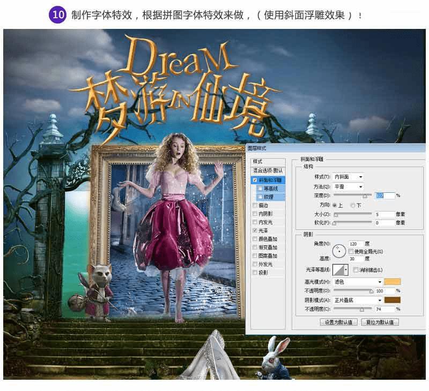
Task: Open the 方法 平滑 technique dropdown
Action: (349, 186)
